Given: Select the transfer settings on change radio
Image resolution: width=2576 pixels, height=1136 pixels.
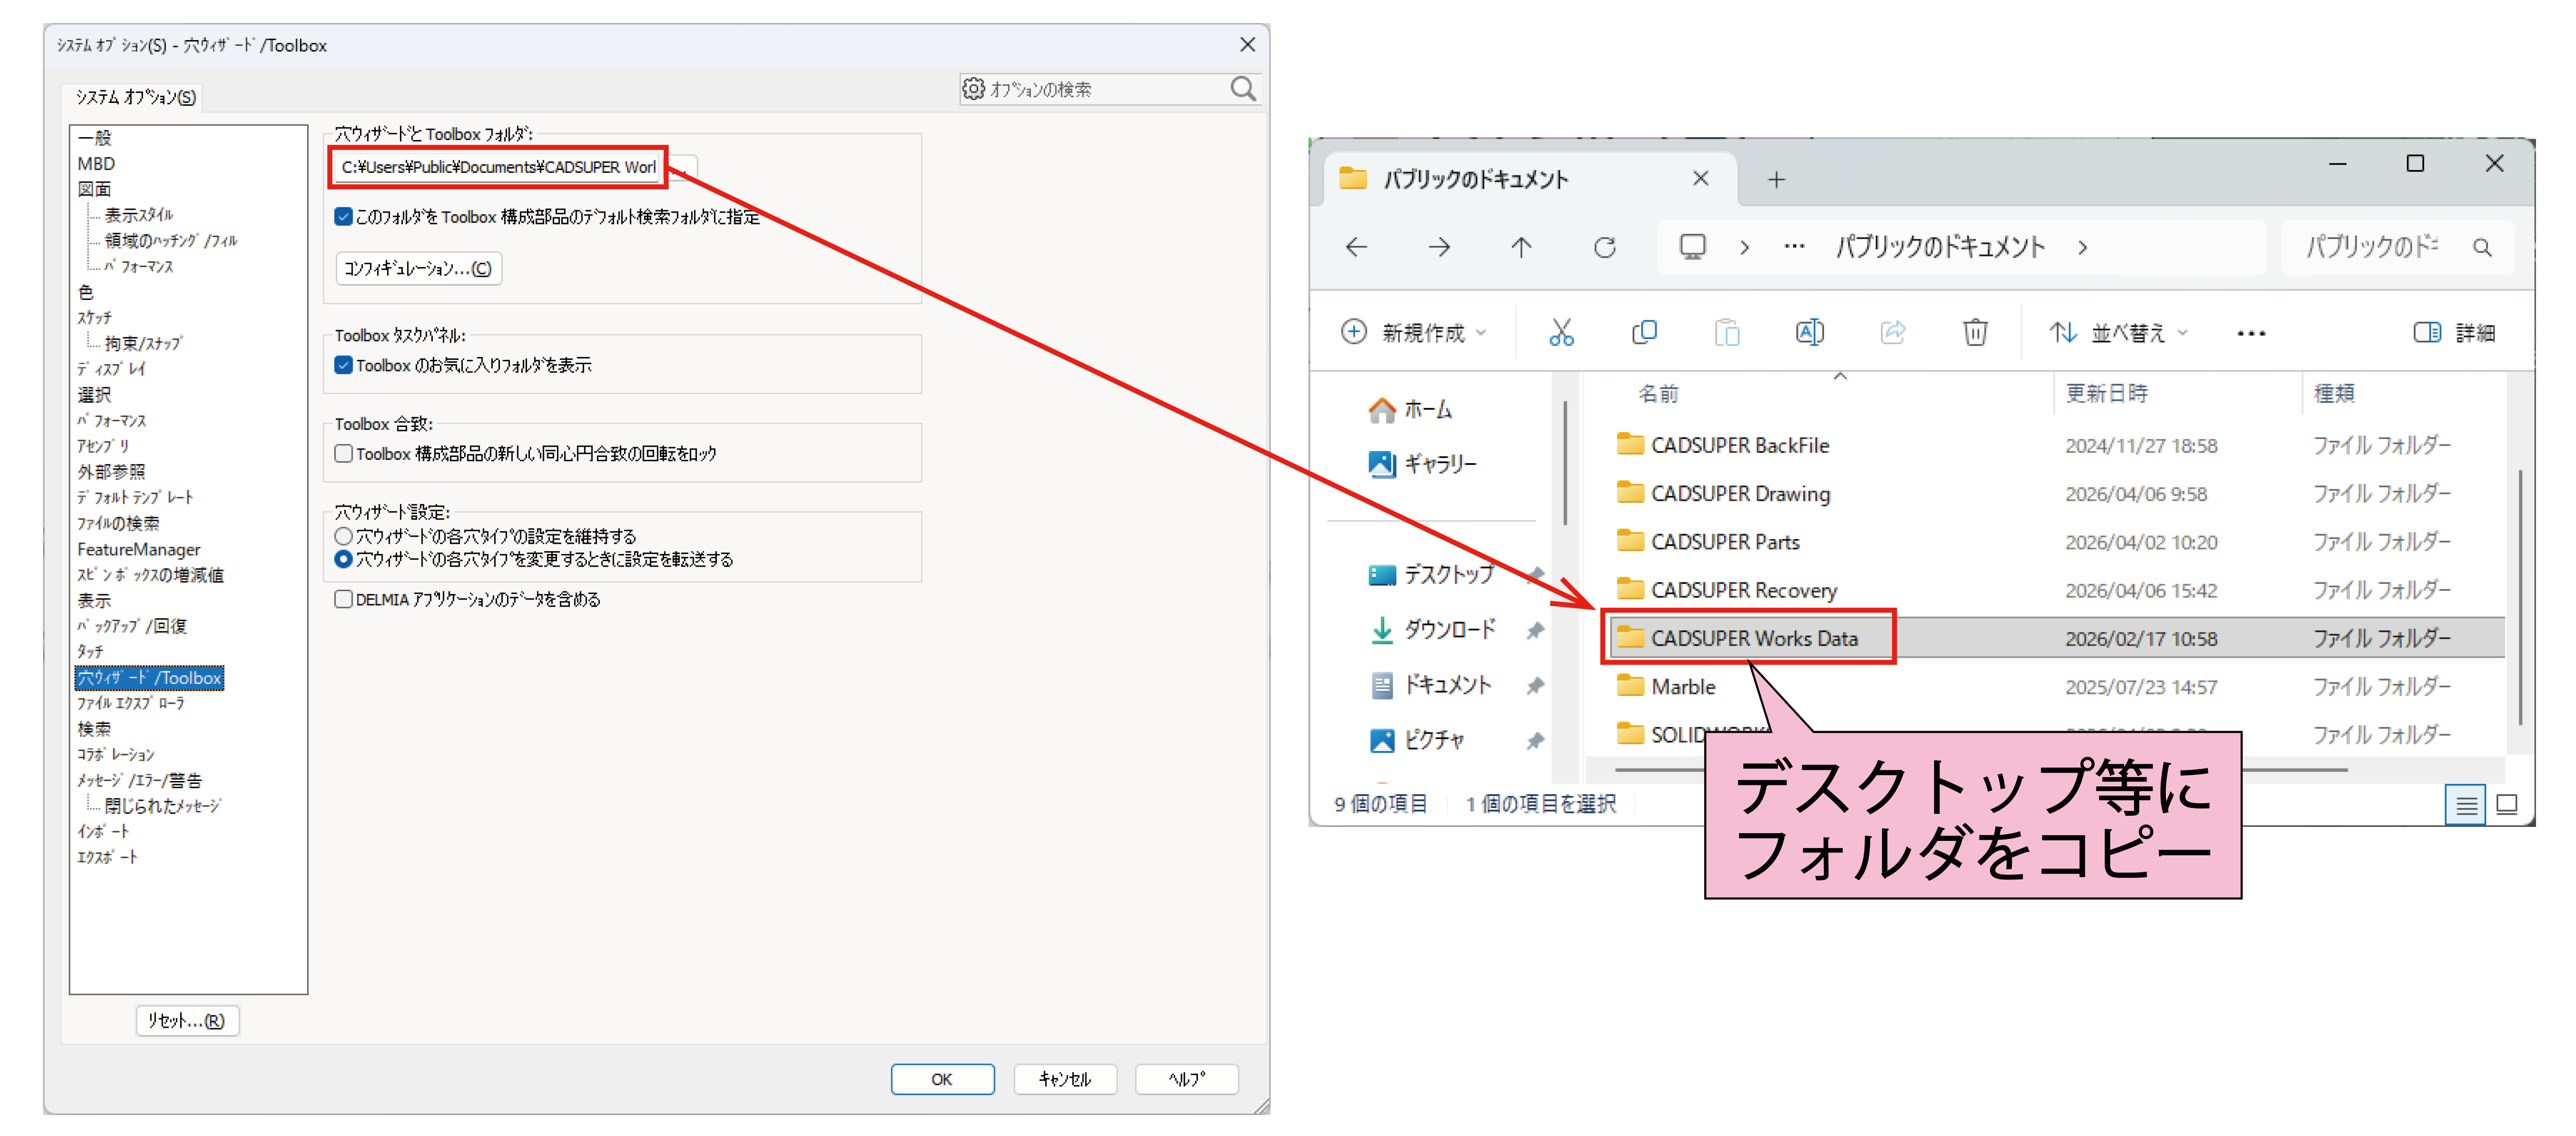Looking at the screenshot, I should (343, 559).
